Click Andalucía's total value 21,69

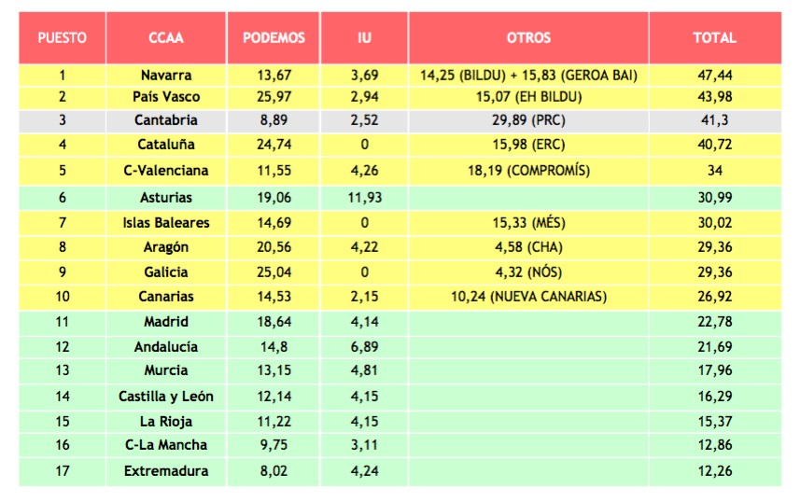[714, 346]
